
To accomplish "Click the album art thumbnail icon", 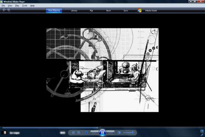I will click(x=4, y=133).
